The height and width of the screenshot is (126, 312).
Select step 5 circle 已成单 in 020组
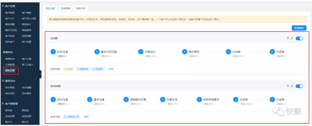click(229, 52)
